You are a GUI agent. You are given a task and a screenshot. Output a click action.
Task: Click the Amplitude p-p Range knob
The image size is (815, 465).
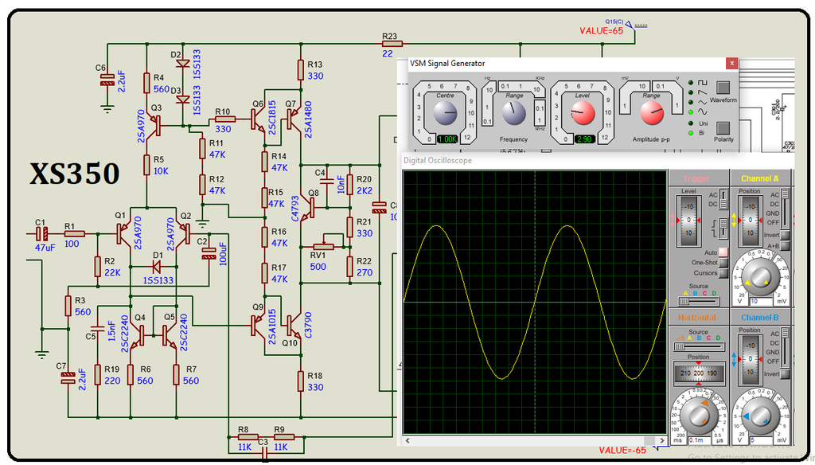coord(651,113)
